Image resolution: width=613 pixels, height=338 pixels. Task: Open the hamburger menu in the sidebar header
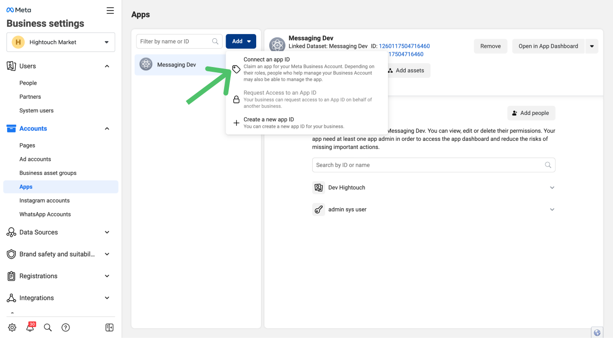click(x=110, y=11)
